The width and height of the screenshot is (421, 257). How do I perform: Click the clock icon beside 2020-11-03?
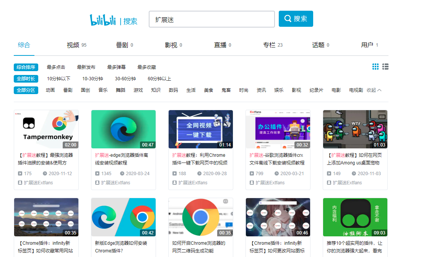click(x=354, y=174)
